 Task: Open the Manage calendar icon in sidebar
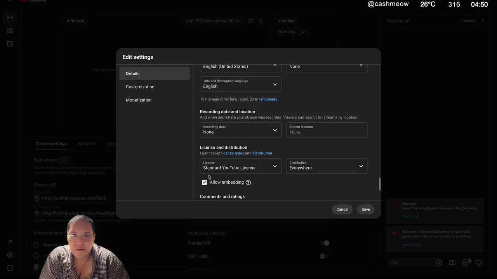point(10,44)
